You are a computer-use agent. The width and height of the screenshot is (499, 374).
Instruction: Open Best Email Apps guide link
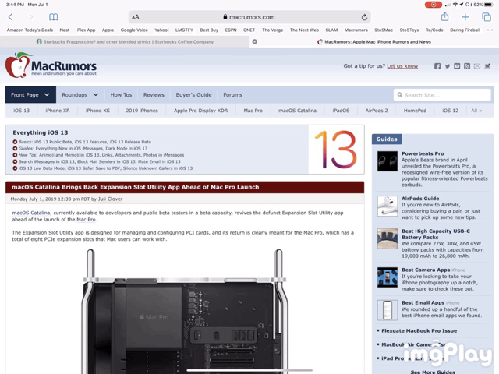click(x=423, y=303)
